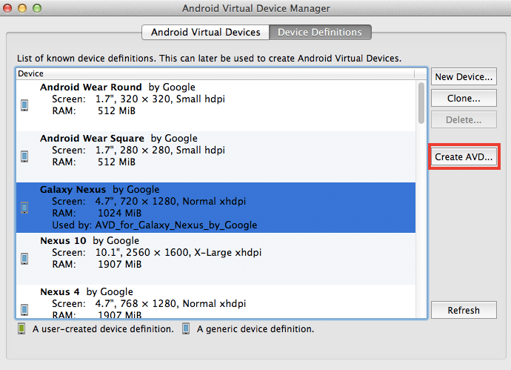Click the RAM 1024 MiB line
The height and width of the screenshot is (370, 511).
[x=97, y=213]
